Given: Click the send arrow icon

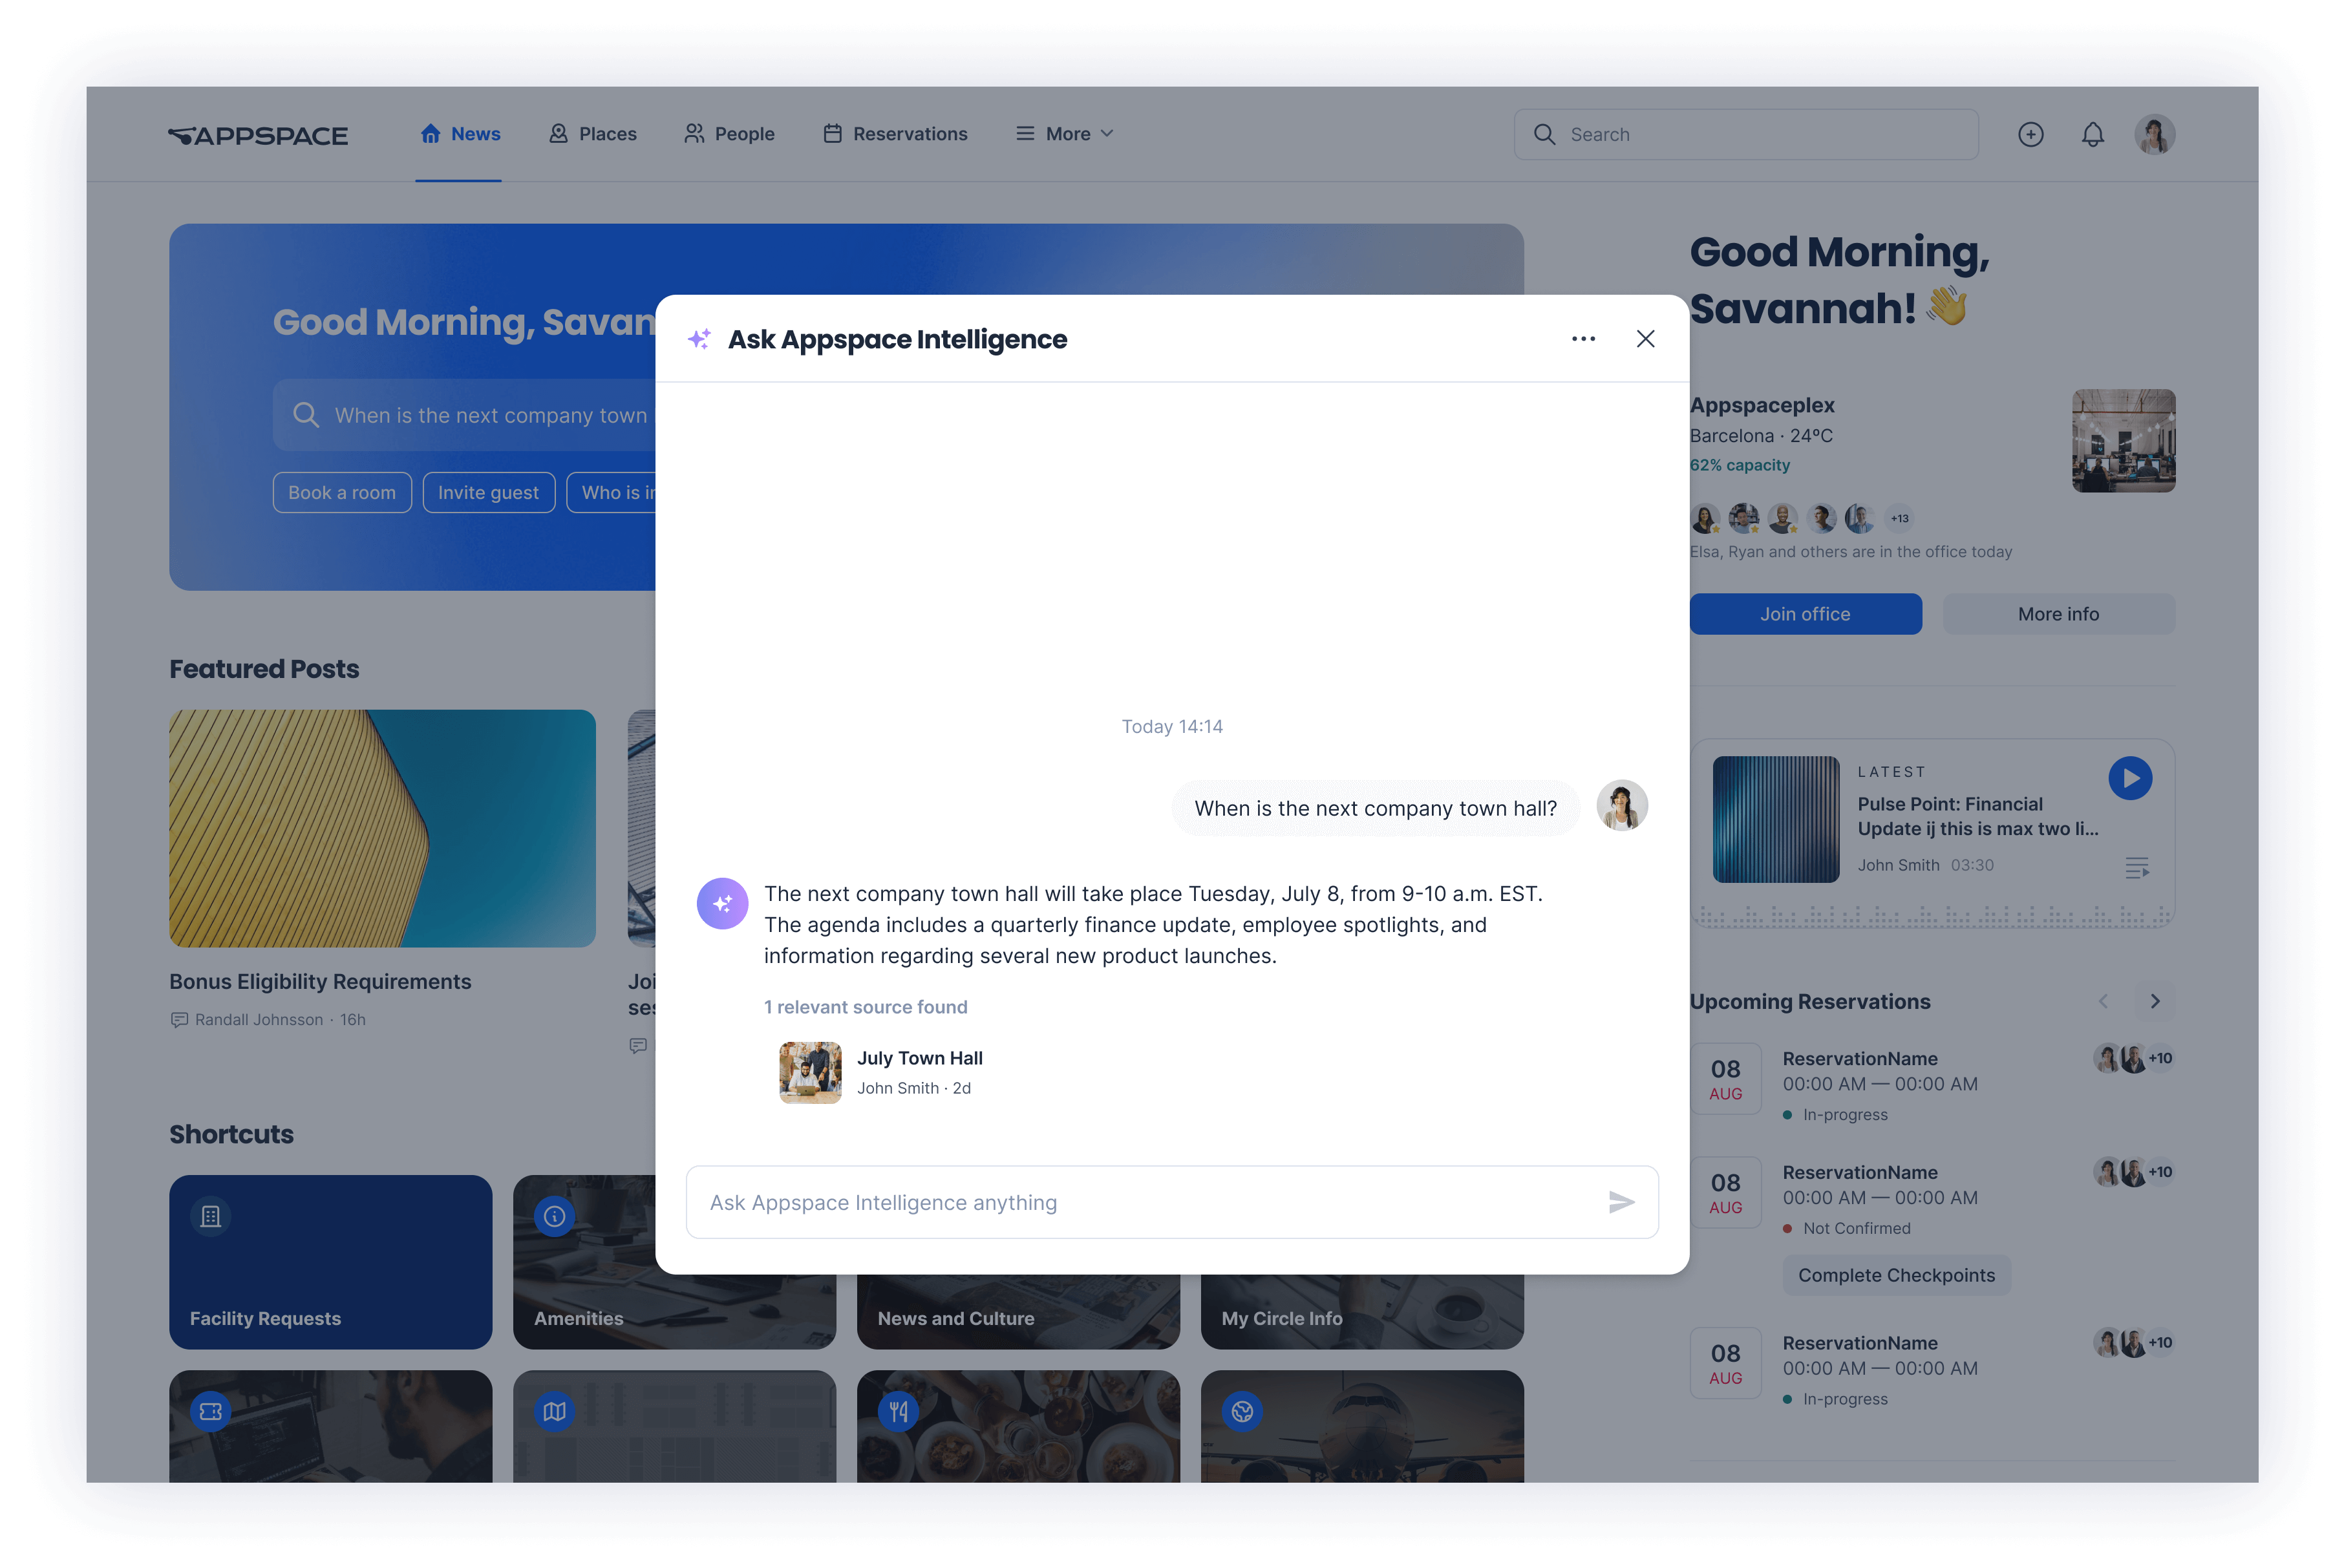Looking at the screenshot, I should [1621, 1202].
